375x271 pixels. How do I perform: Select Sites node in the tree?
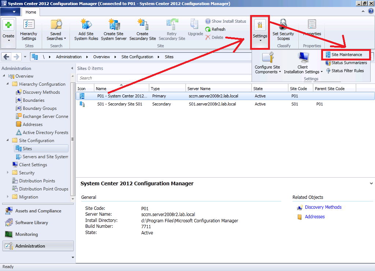[x=41, y=149]
